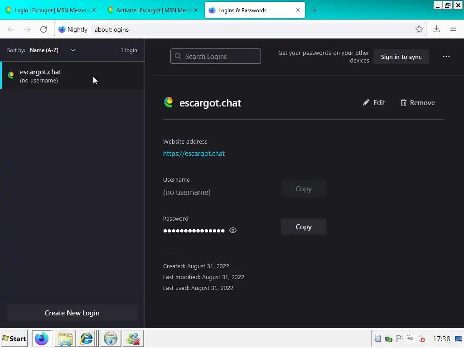
Task: Click the escargot.chat favicon in login list
Action: [x=11, y=75]
